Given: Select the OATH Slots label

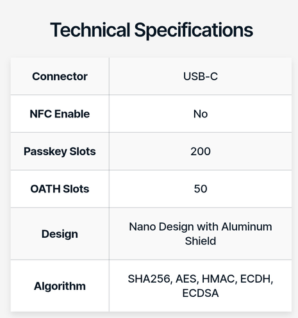Looking at the screenshot, I should point(60,188).
